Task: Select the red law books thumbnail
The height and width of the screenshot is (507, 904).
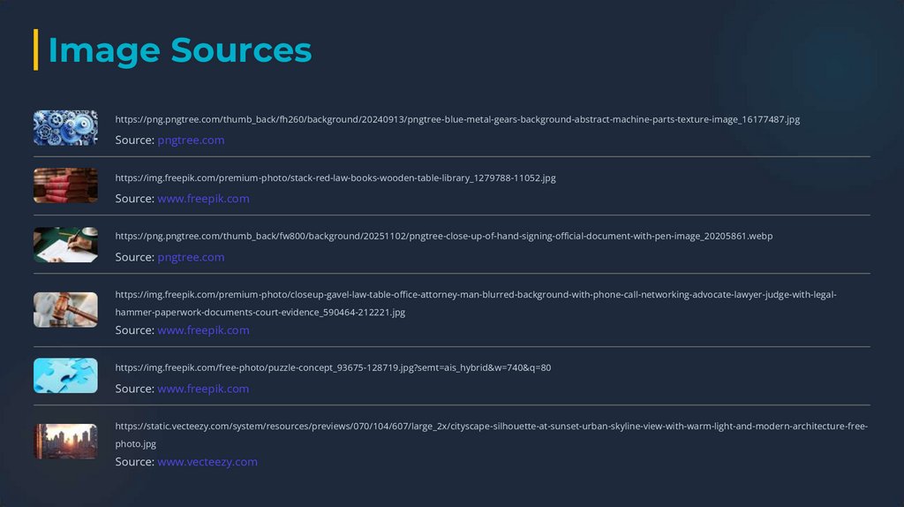Action: pos(65,185)
